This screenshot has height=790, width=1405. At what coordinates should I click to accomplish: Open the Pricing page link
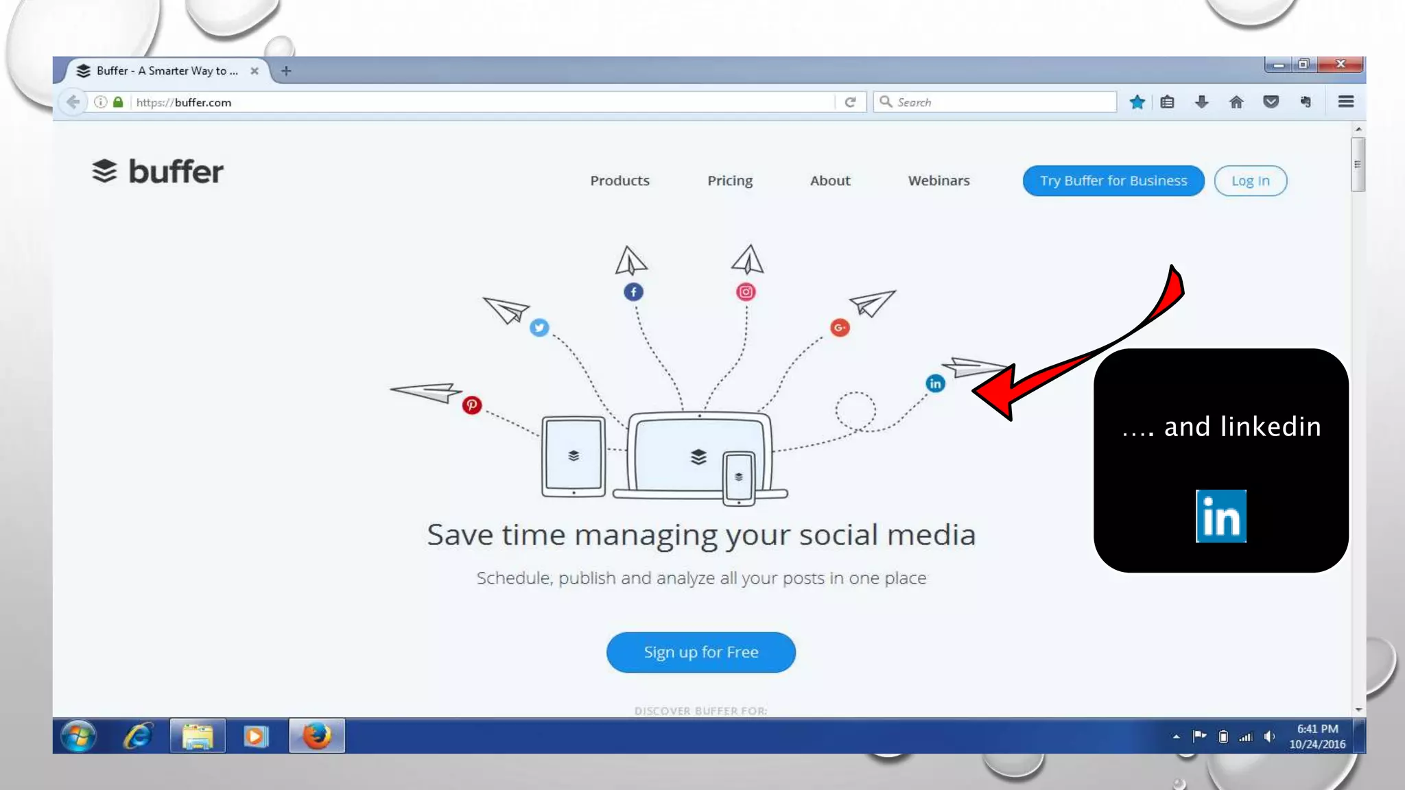tap(730, 180)
